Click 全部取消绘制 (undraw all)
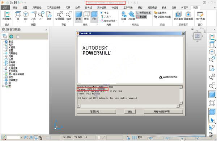 (x=162, y=17)
